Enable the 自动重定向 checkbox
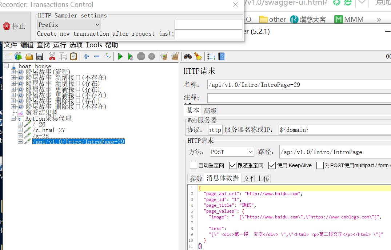391x250 pixels. click(193, 165)
